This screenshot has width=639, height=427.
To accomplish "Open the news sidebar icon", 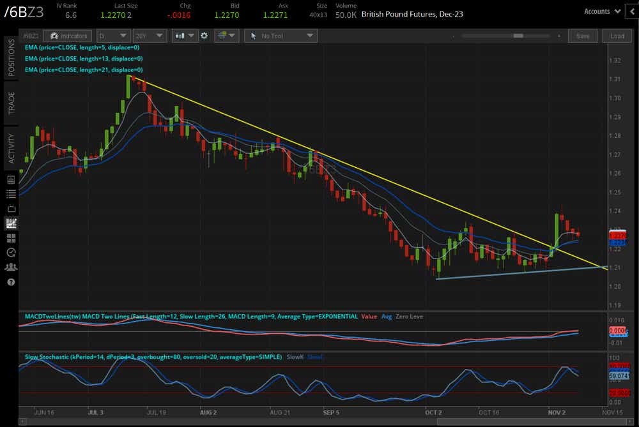I will 11,179.
